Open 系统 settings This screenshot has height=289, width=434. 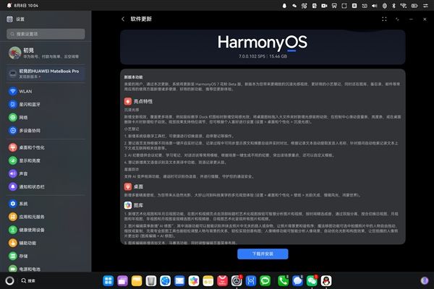pyautogui.click(x=46, y=204)
